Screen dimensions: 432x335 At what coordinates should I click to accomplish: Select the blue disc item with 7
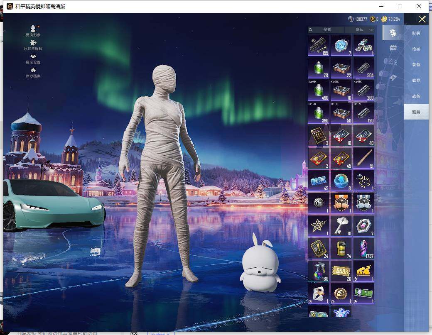tap(341, 45)
